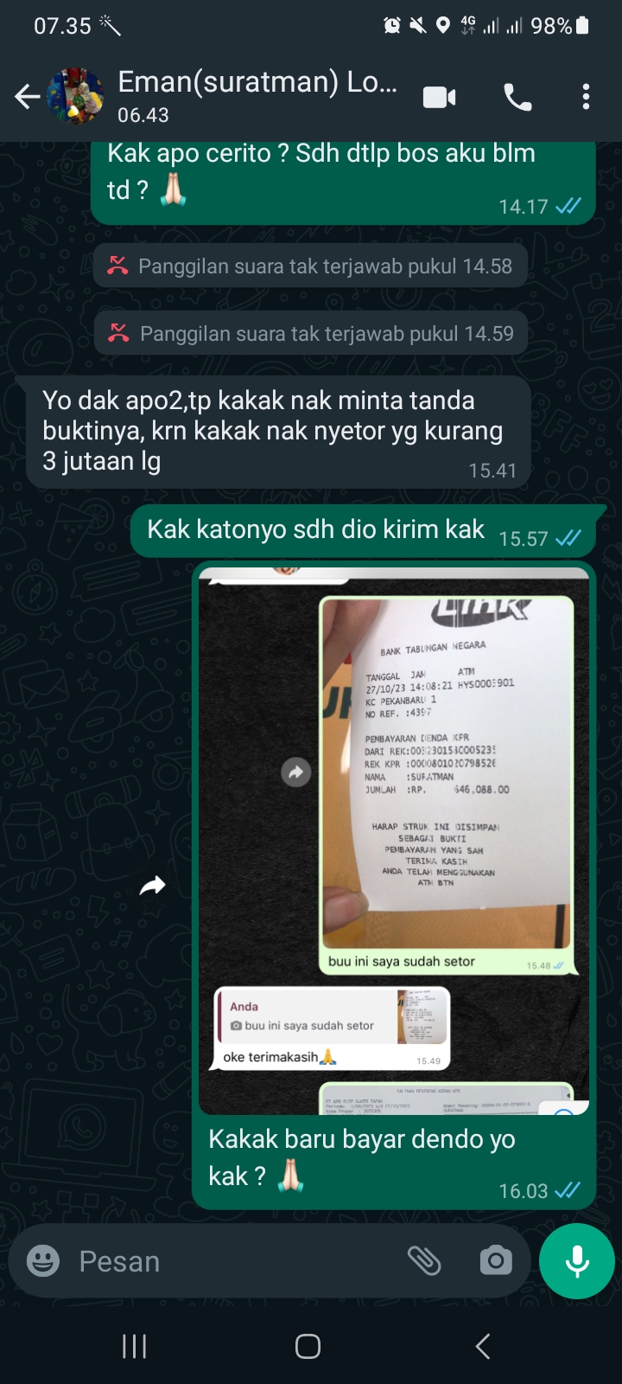Tap missed voice call notice at 14.58
Image resolution: width=622 pixels, height=1384 pixels.
pyautogui.click(x=310, y=266)
